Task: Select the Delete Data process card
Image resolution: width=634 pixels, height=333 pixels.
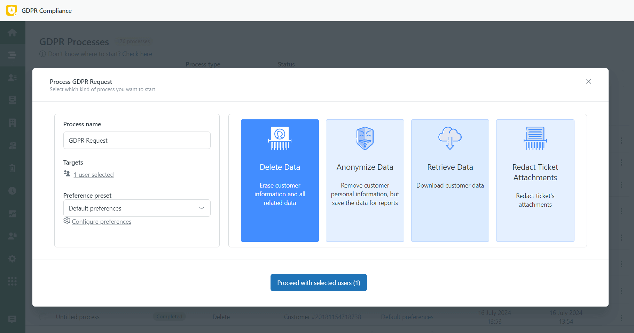Action: (280, 181)
